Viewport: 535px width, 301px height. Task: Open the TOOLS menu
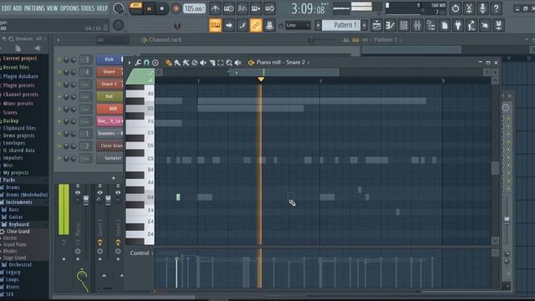(87, 8)
